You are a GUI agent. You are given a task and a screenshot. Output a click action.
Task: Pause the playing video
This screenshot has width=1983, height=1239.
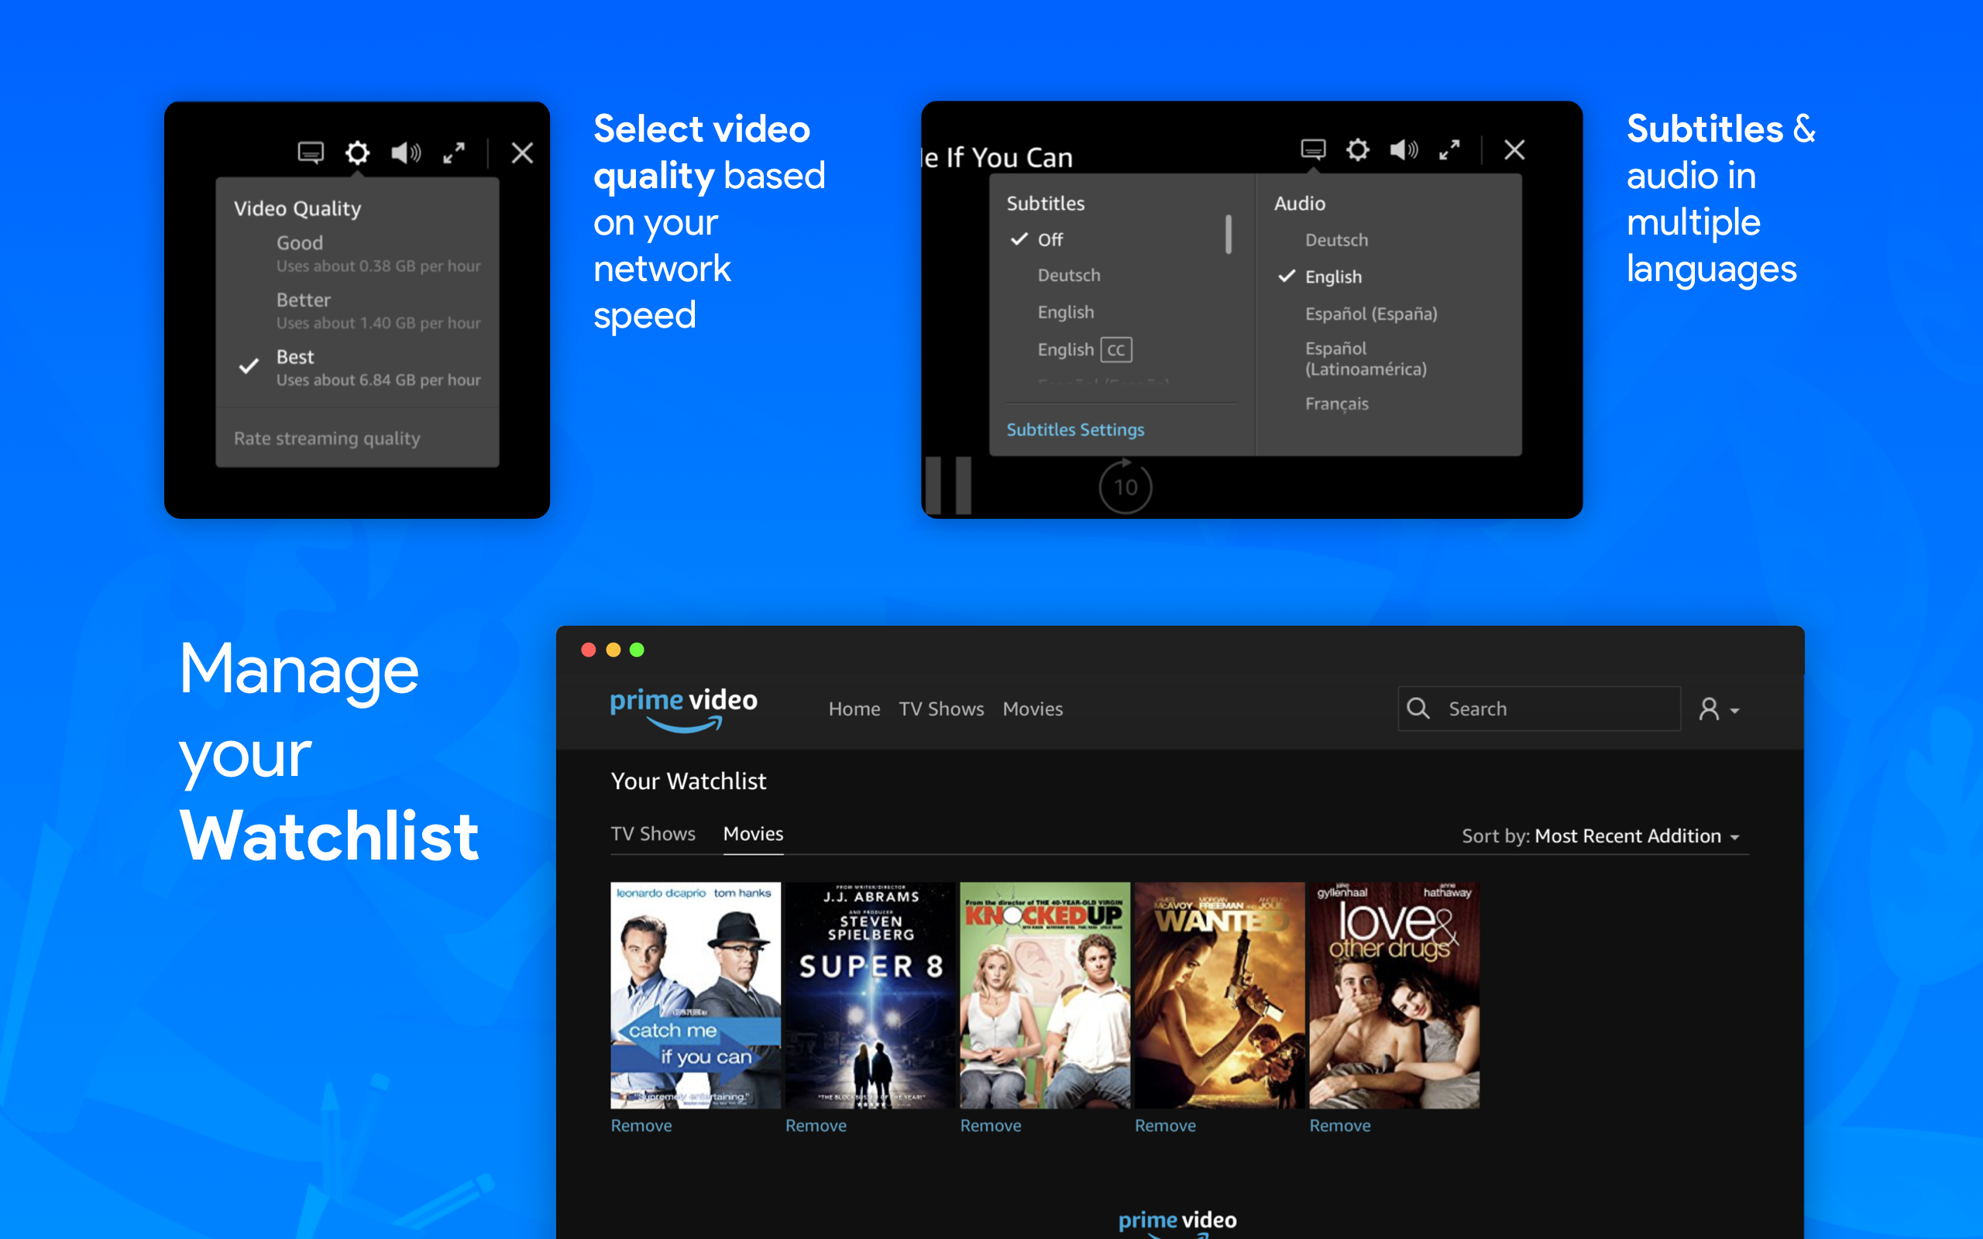point(948,485)
